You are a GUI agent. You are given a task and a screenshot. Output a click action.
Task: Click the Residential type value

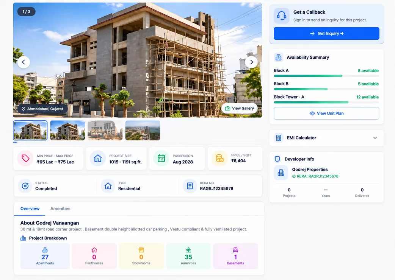click(129, 188)
